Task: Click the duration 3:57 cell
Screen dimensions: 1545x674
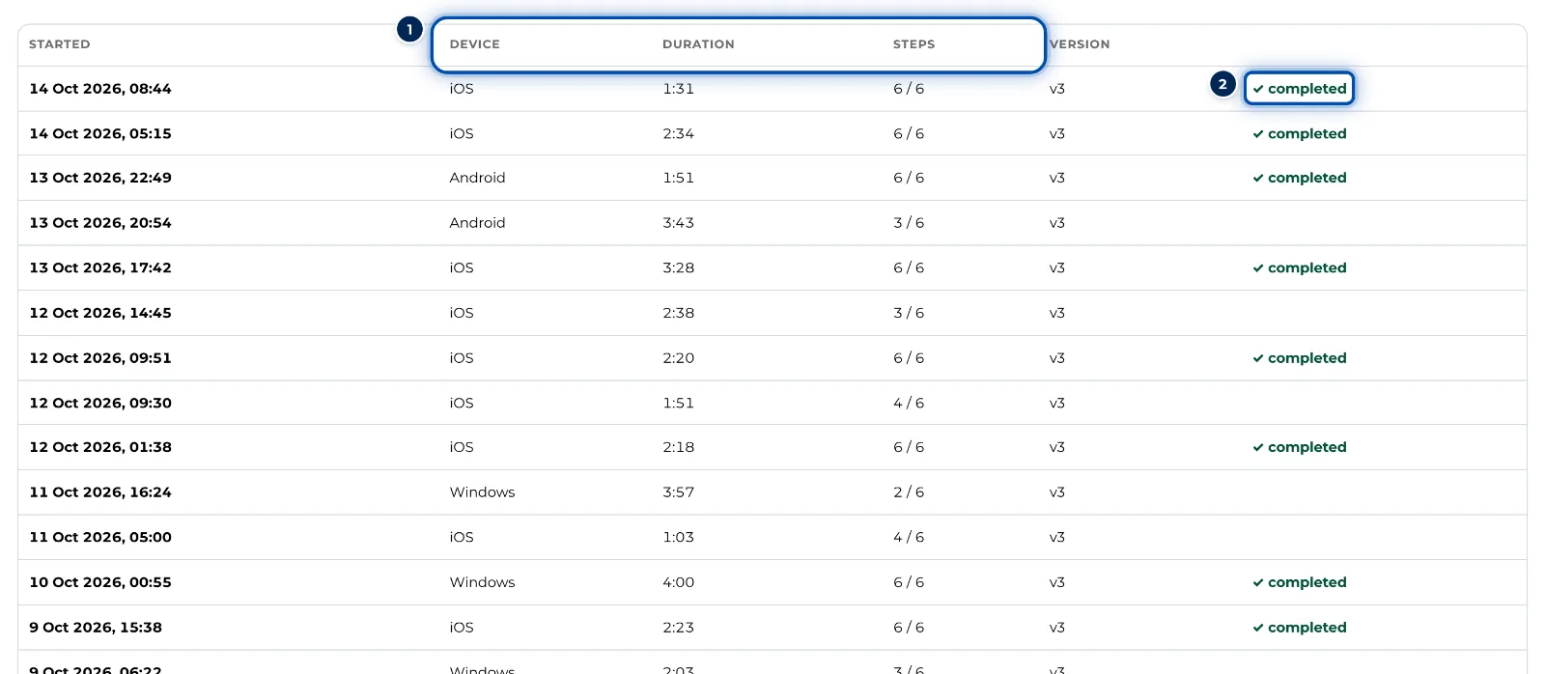Action: coord(678,492)
